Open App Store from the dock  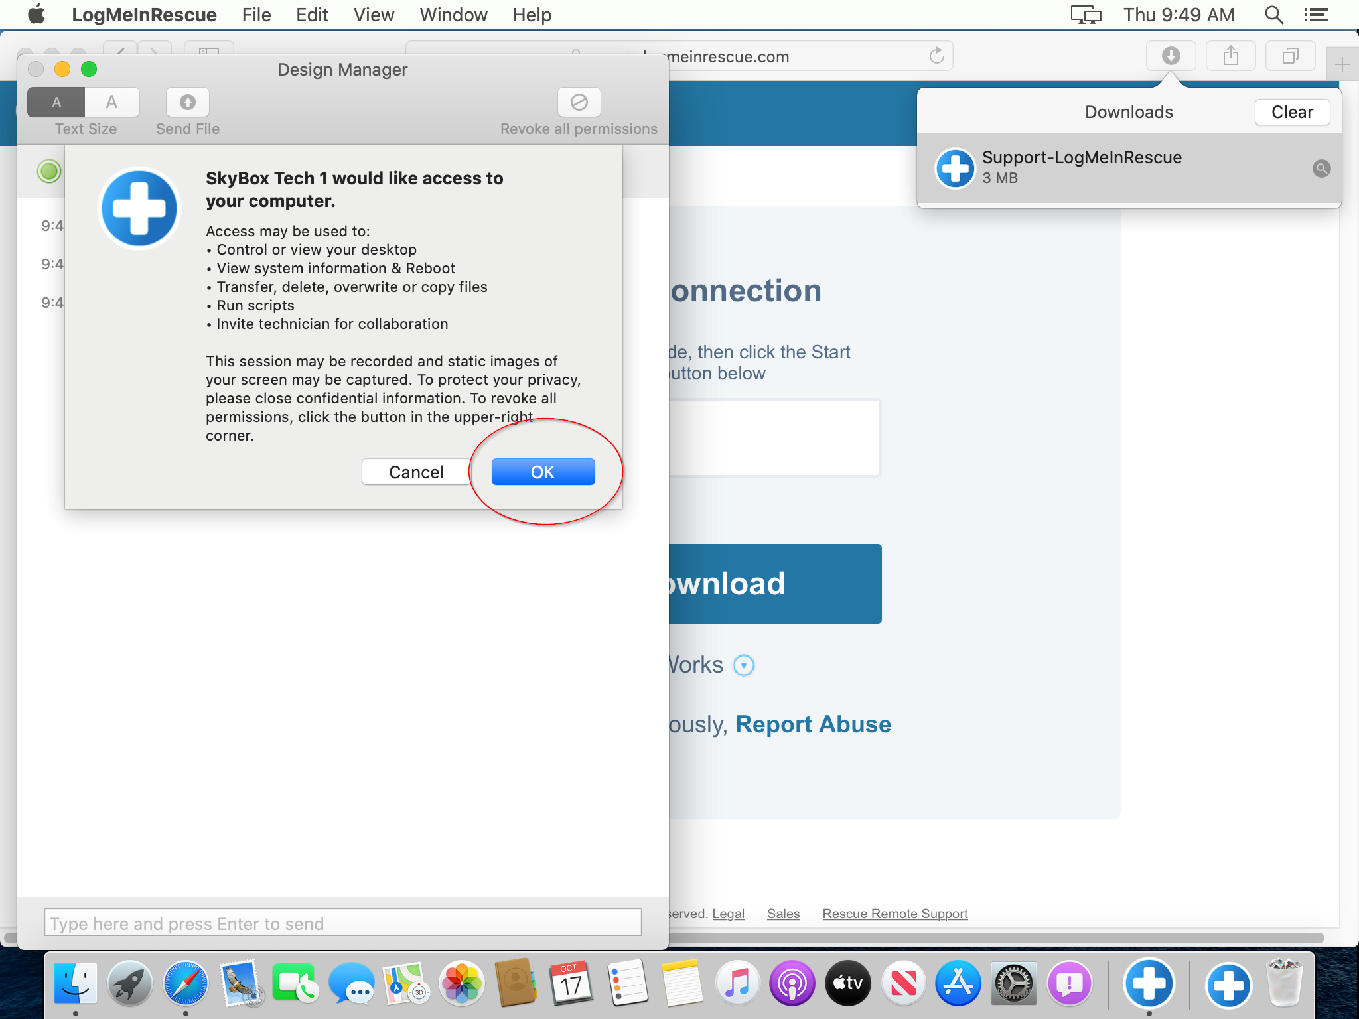(x=958, y=984)
